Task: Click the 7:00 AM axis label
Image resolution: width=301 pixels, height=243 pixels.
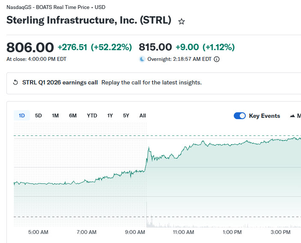Action: coord(86,232)
